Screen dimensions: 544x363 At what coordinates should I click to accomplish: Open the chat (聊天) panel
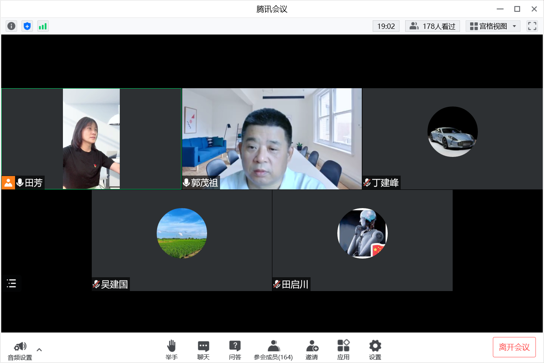tap(203, 350)
